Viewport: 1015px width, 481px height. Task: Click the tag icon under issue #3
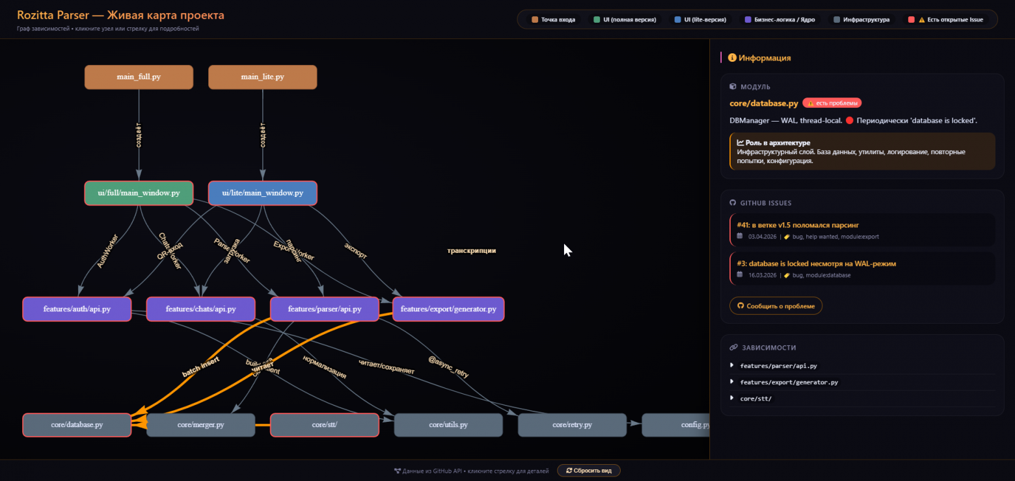[787, 275]
